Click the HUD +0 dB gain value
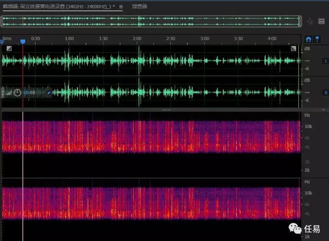Viewport: 329px width, 241px height. (29, 92)
